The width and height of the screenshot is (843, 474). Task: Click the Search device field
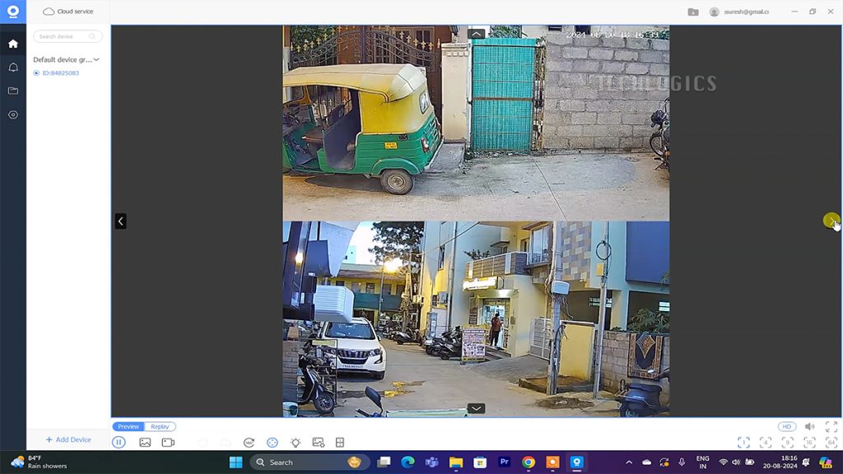pos(68,36)
